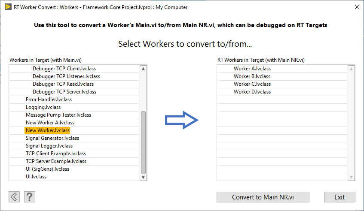Screen dimensions: 364x211
Task: Pick Signal Generator.lvclass in the workers list
Action: point(52,138)
